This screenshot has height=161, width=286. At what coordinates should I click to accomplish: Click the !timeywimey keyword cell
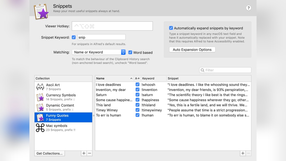pos(152,110)
